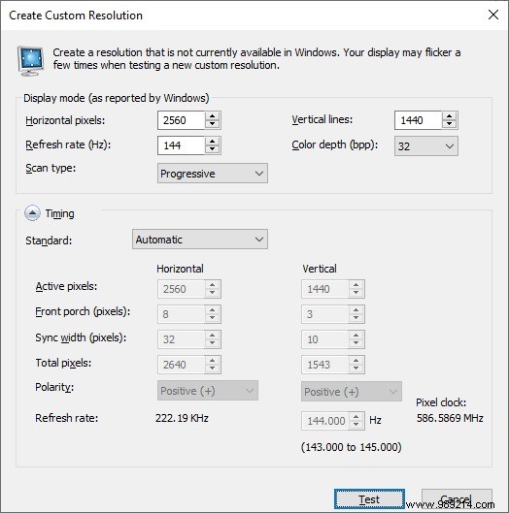Image resolution: width=509 pixels, height=513 pixels.
Task: Click the Pixel clock label
Action: [441, 402]
